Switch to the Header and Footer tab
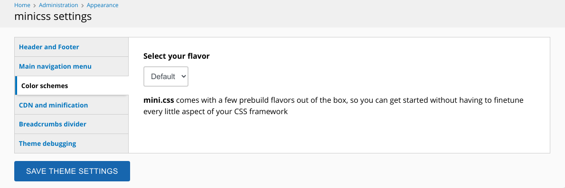 coord(71,47)
